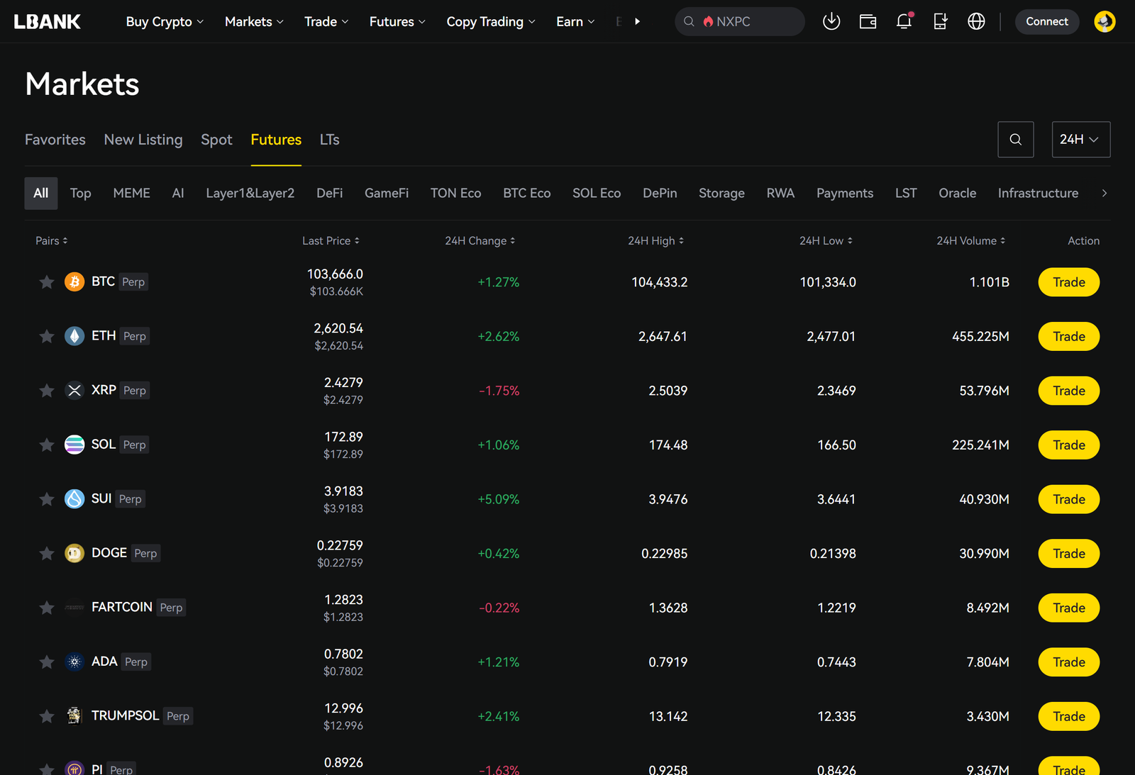The width and height of the screenshot is (1135, 775).
Task: Open notifications bell icon
Action: click(x=904, y=21)
